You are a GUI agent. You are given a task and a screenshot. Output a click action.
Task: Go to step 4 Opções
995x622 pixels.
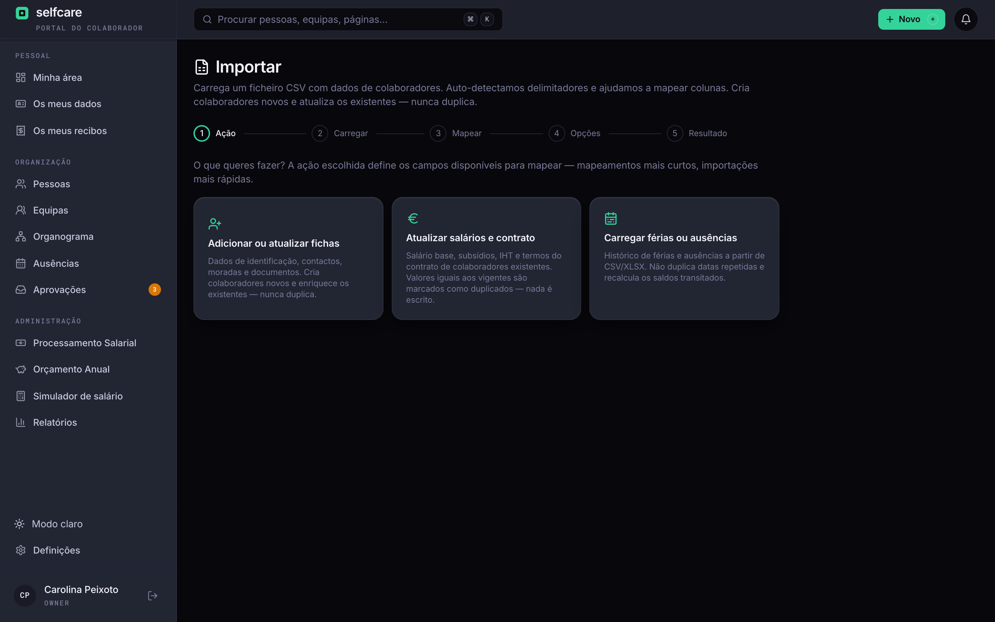575,133
